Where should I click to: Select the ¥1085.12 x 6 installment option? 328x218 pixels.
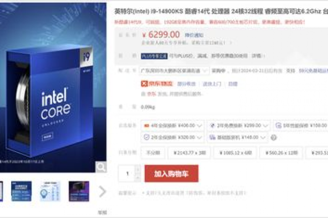point(235,153)
